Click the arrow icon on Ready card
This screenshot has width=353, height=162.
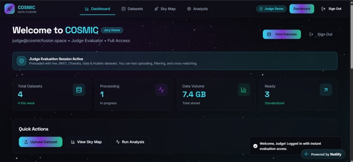(326, 90)
